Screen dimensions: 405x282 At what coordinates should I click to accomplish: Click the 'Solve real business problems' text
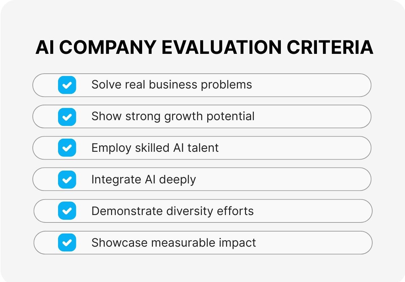[171, 84]
